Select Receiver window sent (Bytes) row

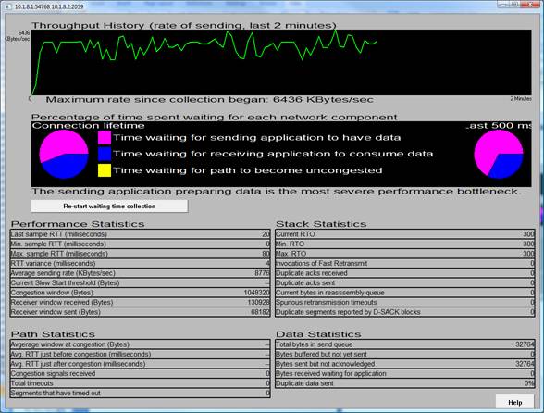click(x=141, y=312)
